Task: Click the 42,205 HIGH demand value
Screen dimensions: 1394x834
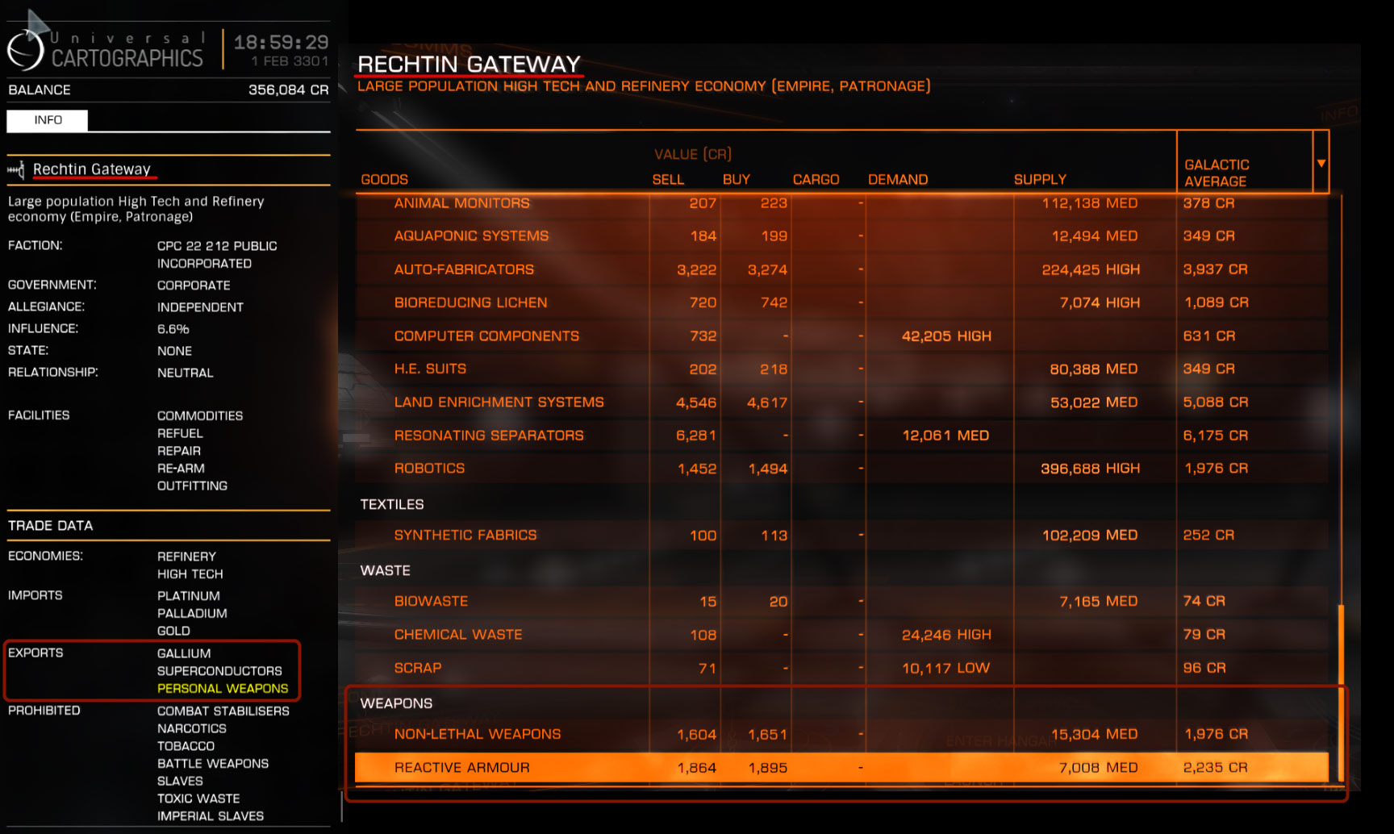Action: click(x=946, y=336)
